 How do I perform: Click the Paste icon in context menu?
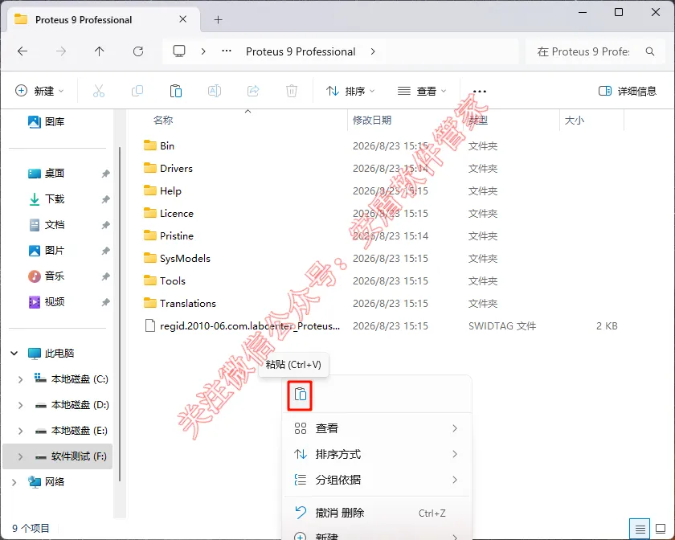(300, 395)
